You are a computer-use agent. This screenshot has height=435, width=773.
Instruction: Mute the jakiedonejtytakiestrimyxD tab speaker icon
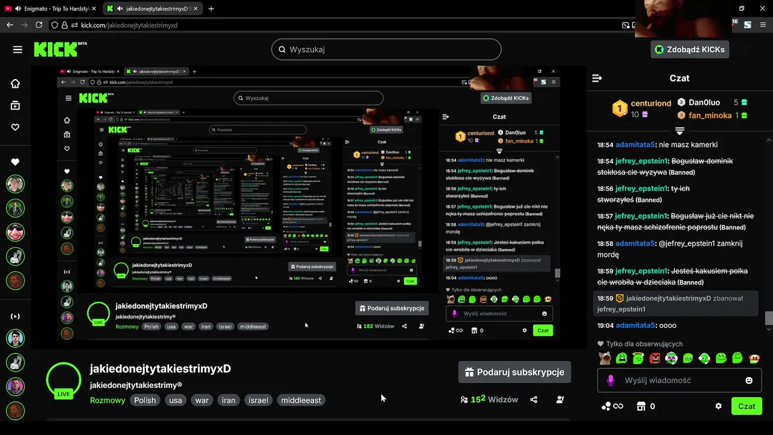click(x=120, y=9)
